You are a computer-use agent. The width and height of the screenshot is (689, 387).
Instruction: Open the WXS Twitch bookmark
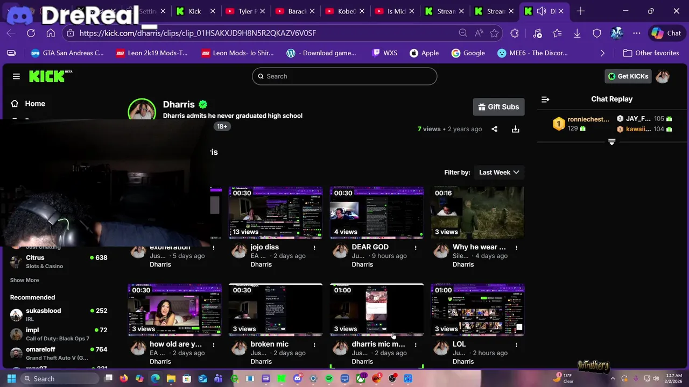coord(384,53)
